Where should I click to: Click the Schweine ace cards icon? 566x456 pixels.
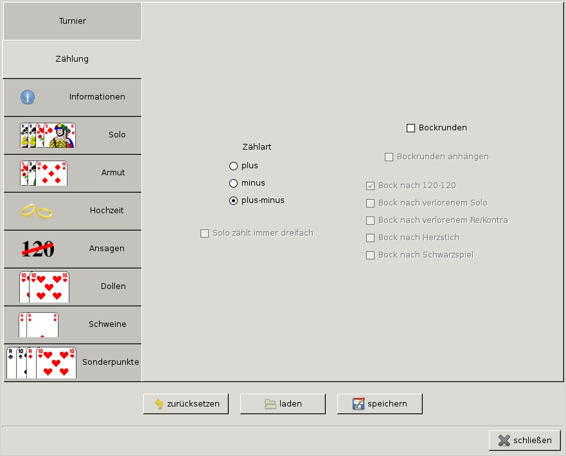coord(39,324)
